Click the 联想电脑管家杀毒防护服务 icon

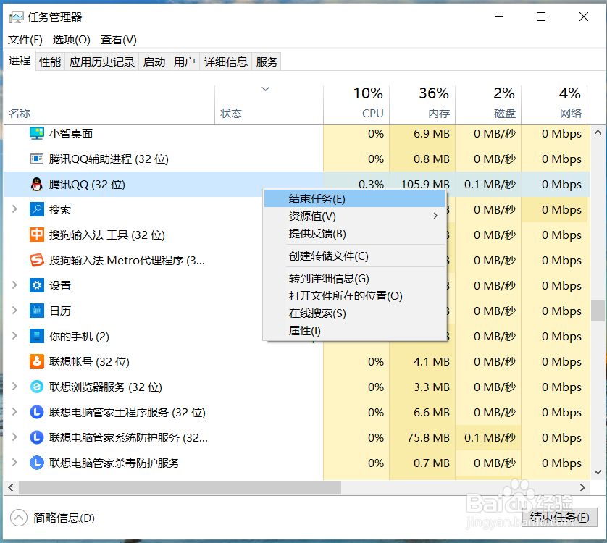[x=37, y=463]
